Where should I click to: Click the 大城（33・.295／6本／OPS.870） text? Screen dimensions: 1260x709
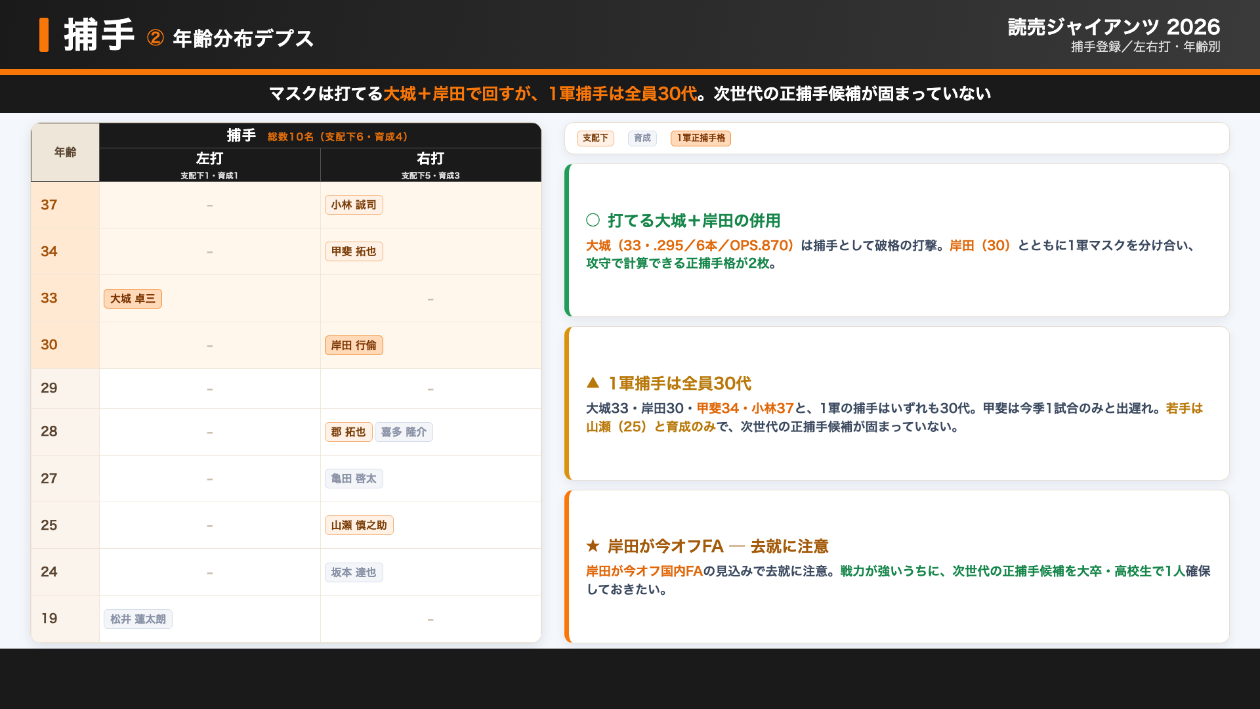coord(690,246)
